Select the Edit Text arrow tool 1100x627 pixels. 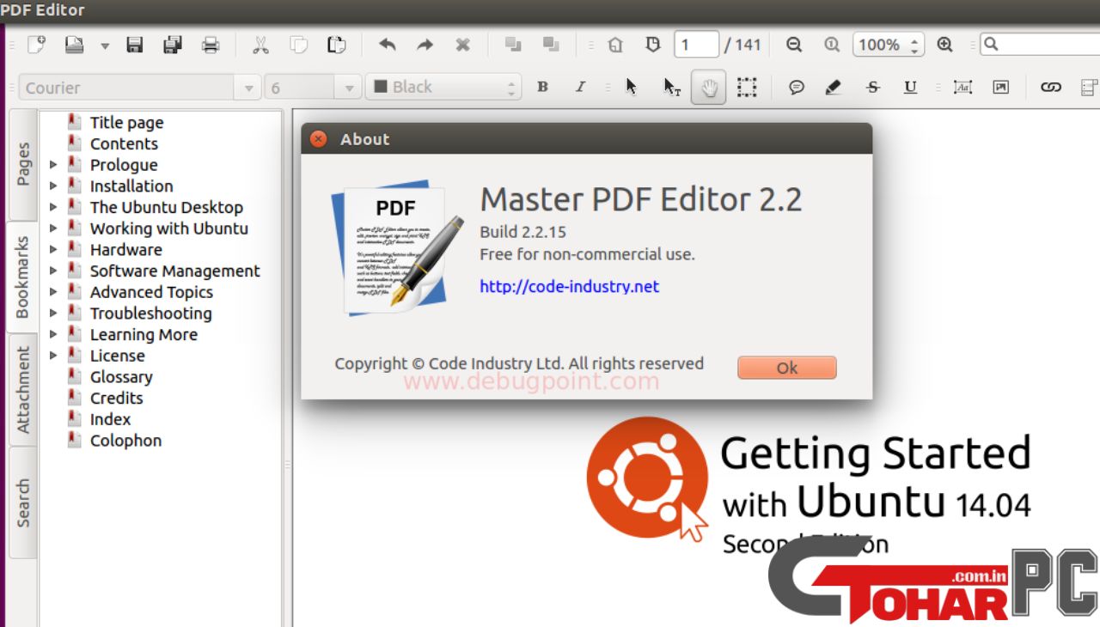tap(671, 87)
